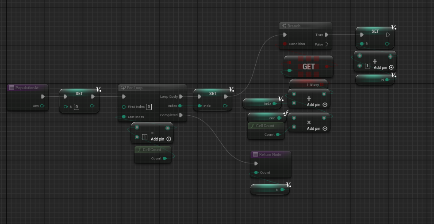Edit the First Index value field
This screenshot has height=224, width=434.
coord(149,107)
